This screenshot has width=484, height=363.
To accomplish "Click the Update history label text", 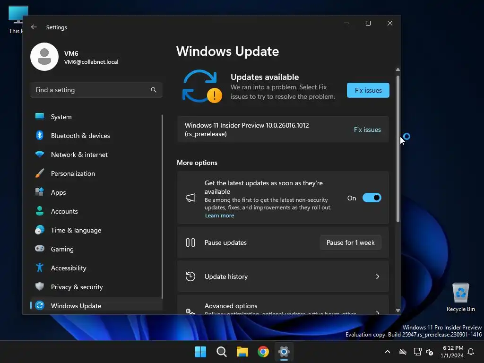I will click(226, 277).
